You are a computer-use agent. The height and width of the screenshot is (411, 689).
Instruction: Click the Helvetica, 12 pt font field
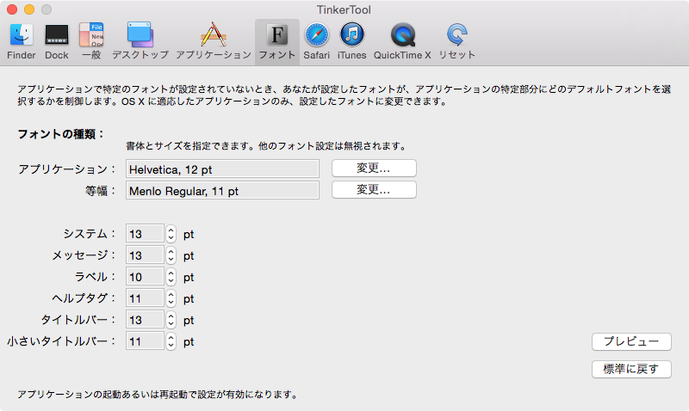222,169
